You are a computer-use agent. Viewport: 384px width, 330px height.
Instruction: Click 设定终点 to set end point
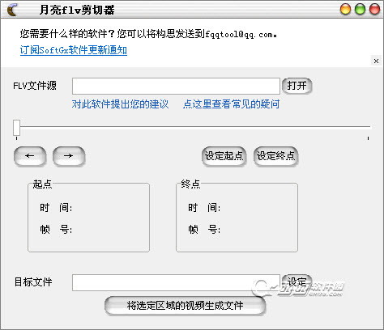[275, 156]
